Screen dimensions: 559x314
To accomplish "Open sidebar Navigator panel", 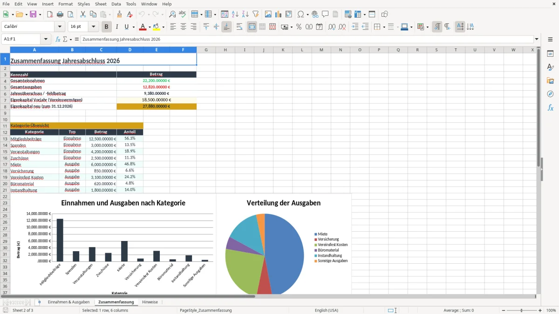I will 550,94.
